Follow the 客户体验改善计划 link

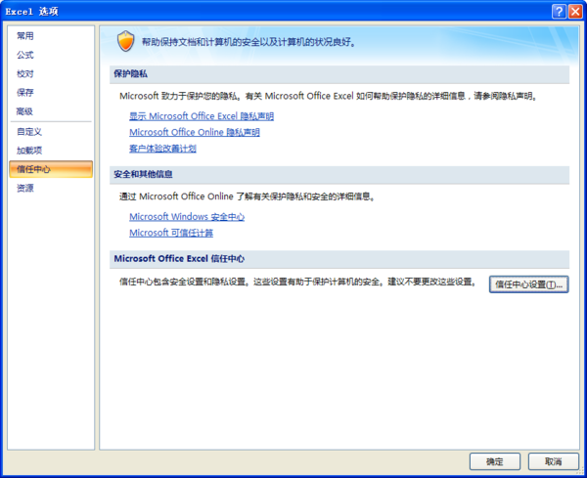pos(162,149)
